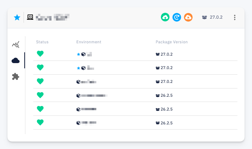Click the package icon beside header 27.0.2
252x149 pixels.
pos(205,17)
